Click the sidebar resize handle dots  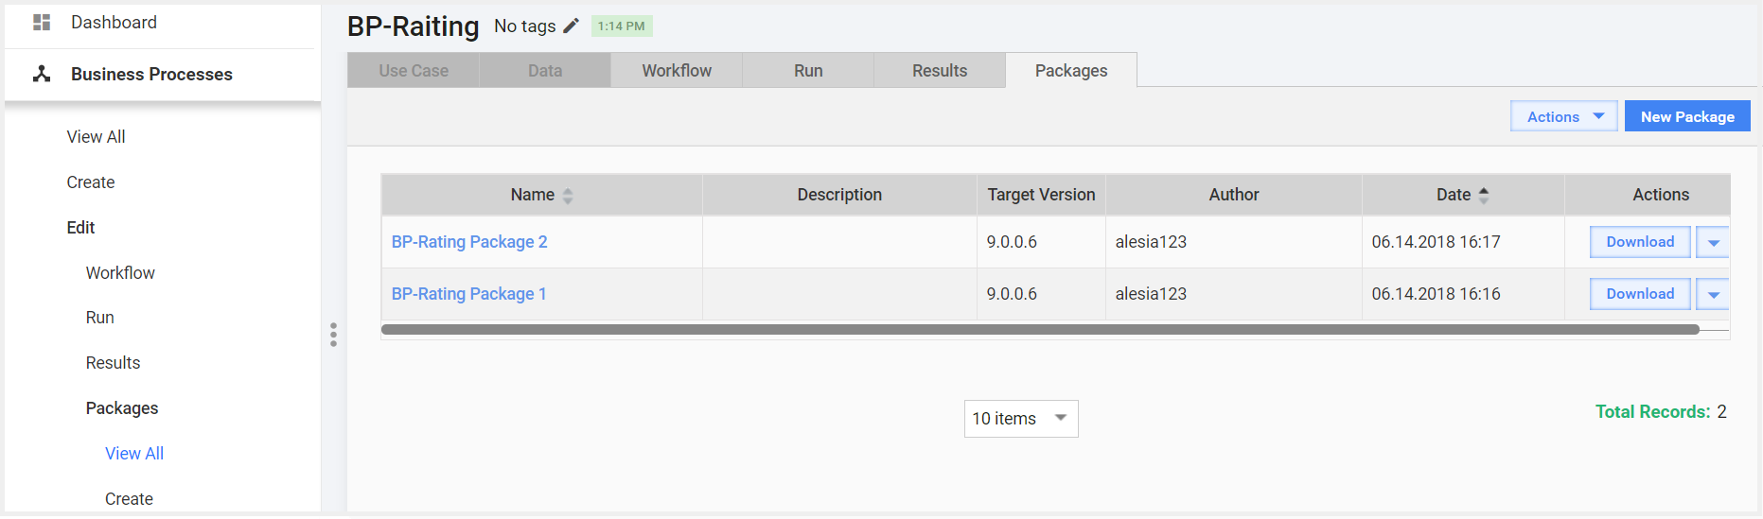pyautogui.click(x=333, y=335)
